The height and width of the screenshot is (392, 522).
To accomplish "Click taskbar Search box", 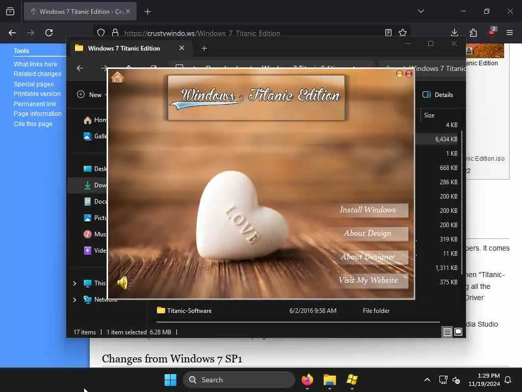I will (239, 380).
